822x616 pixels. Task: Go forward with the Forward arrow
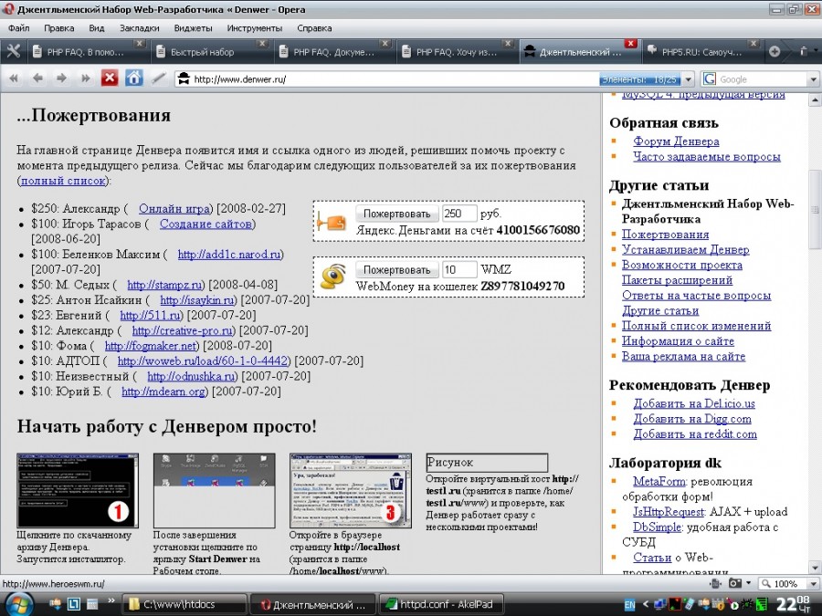(x=61, y=78)
